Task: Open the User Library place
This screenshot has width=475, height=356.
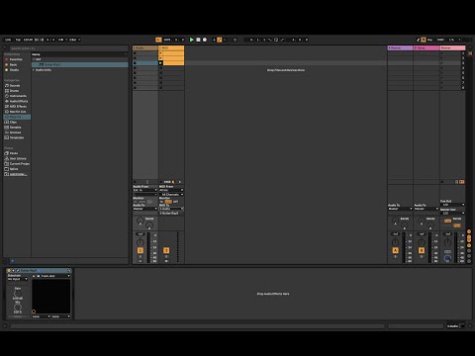Action: 18,158
